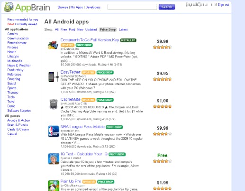Image resolution: width=245 pixels, height=191 pixels.
Task: Click the AppBrain logo
Action: pos(27,7)
